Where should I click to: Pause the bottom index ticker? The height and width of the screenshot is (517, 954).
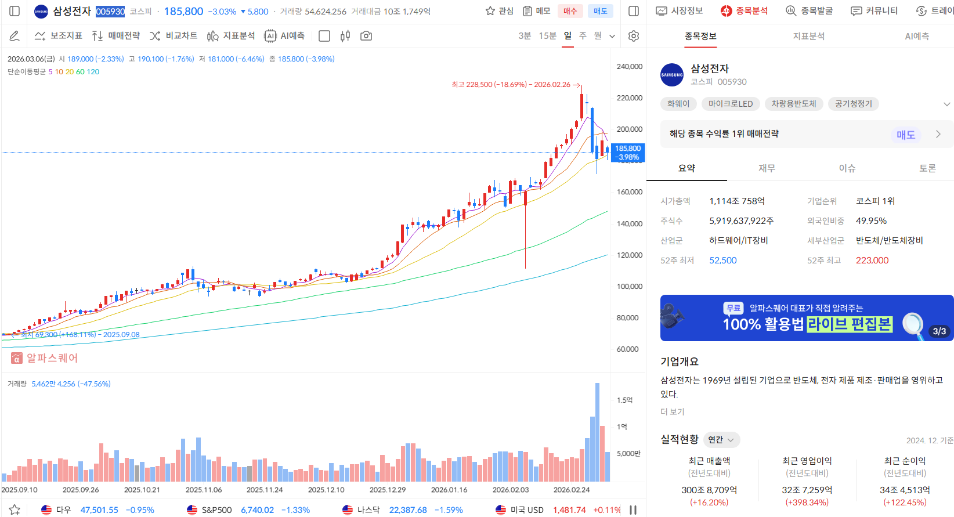(633, 510)
